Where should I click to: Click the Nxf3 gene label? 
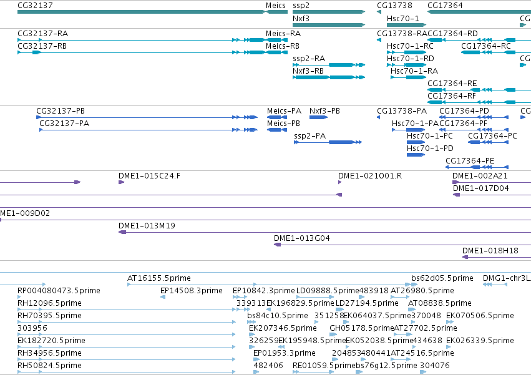pos(301,18)
